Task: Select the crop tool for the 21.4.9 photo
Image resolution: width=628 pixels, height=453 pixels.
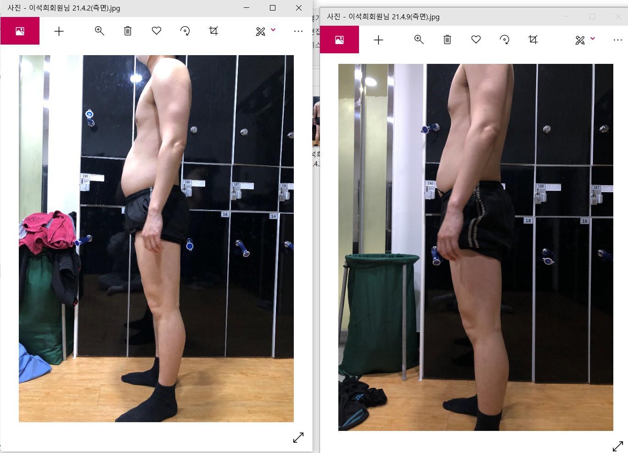Action: (x=533, y=40)
